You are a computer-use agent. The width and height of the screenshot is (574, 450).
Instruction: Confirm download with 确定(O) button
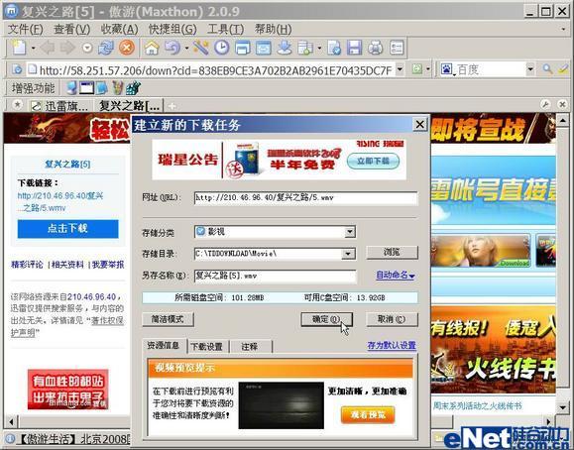coord(326,319)
